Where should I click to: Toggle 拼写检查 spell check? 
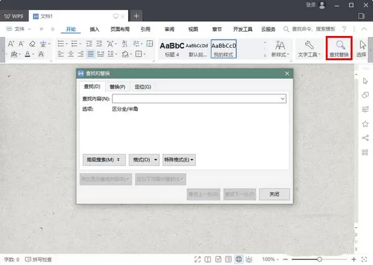point(39,259)
